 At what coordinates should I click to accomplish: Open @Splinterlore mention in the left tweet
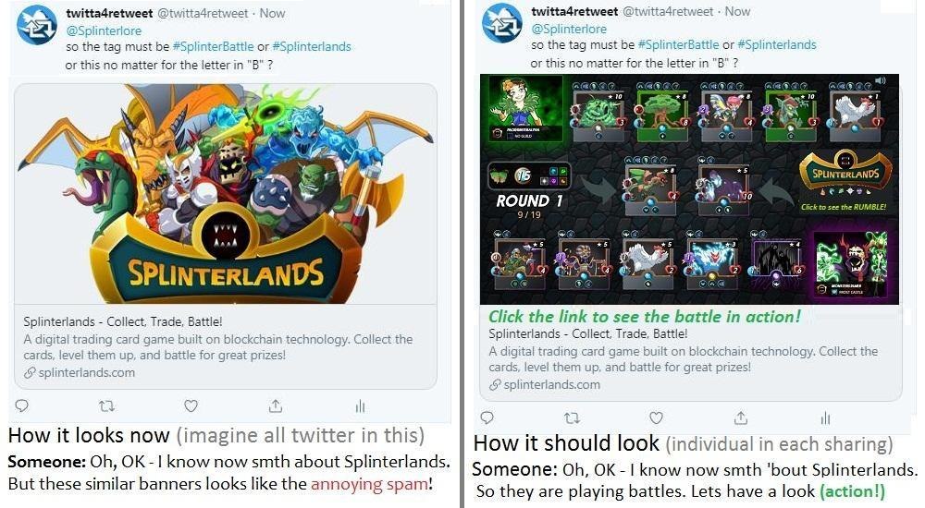tap(104, 30)
